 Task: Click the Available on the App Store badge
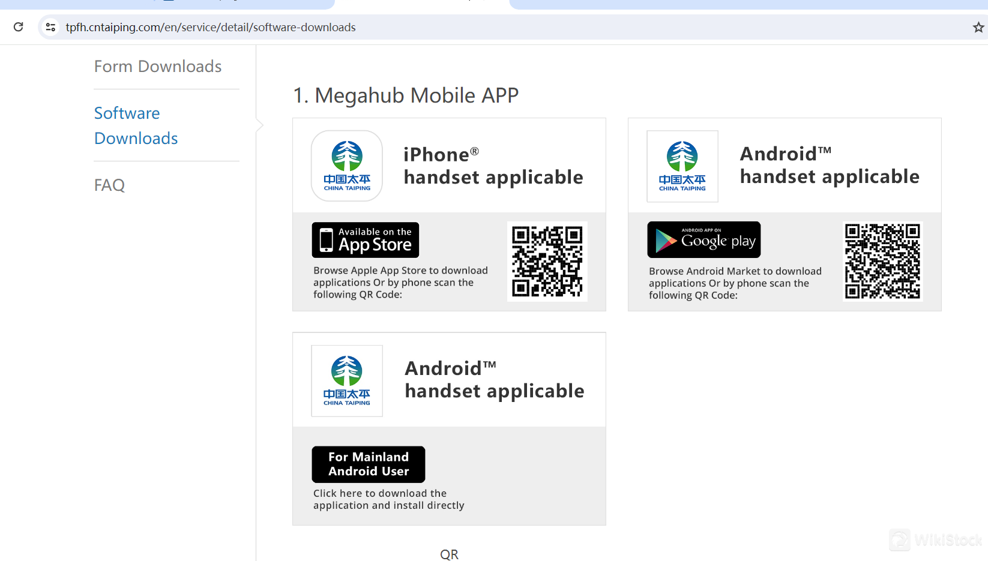coord(366,240)
